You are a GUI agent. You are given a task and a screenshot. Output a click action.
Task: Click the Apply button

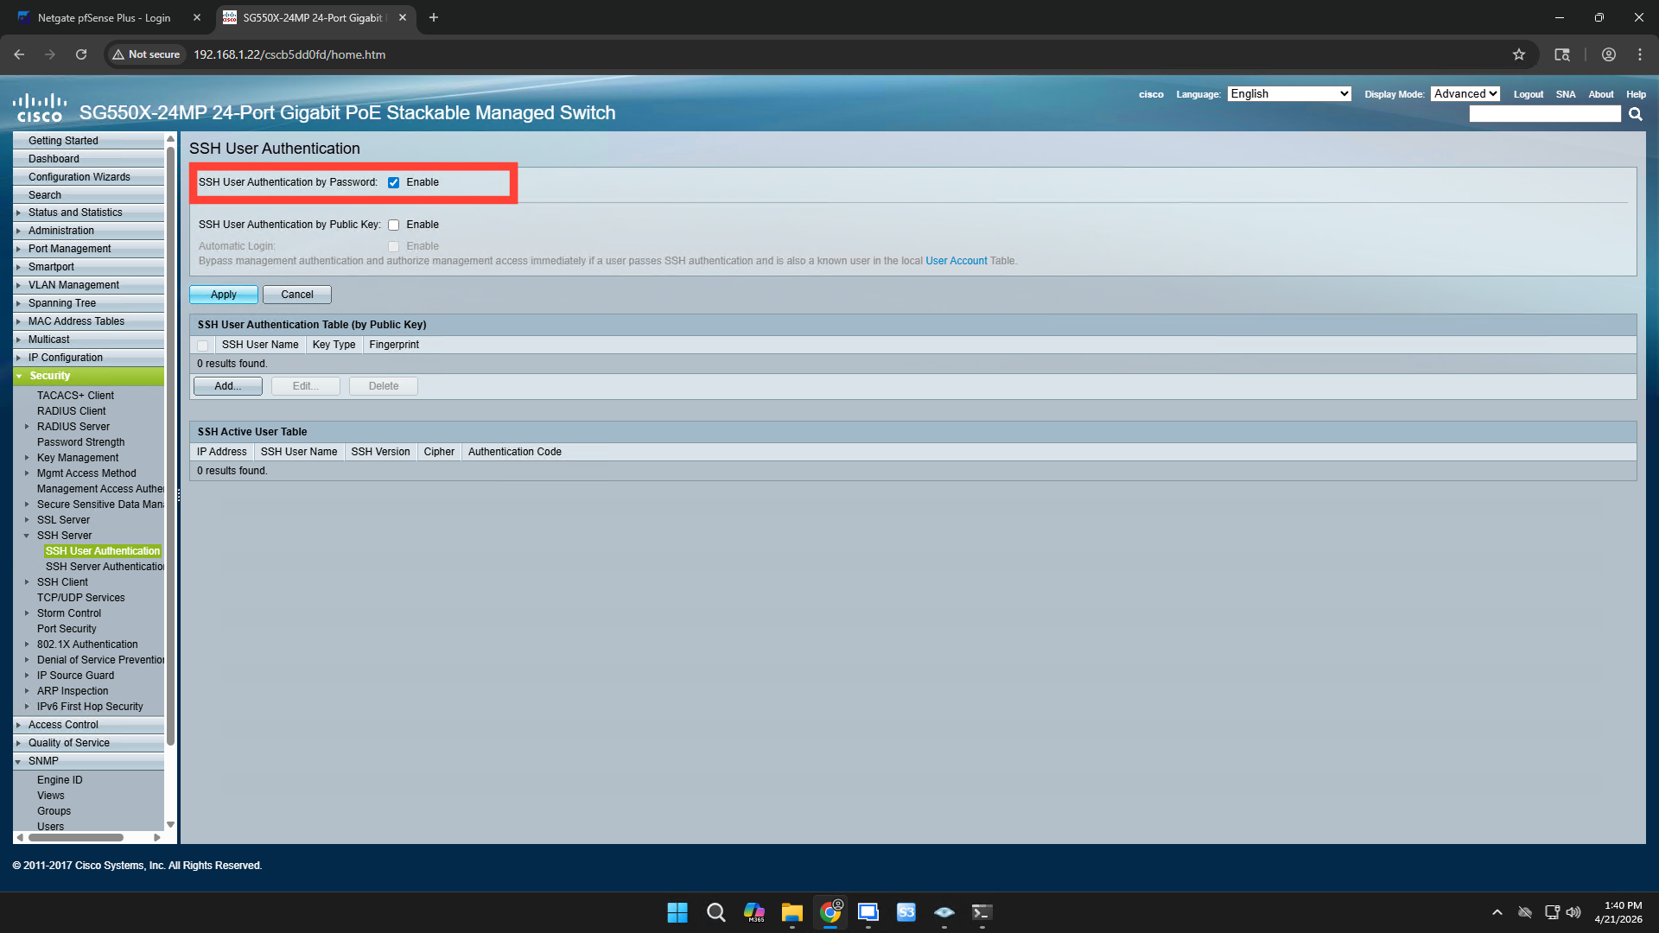[223, 295]
